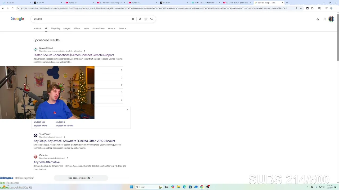Go back in browser history
The width and height of the screenshot is (339, 190).
click(x=3, y=8)
